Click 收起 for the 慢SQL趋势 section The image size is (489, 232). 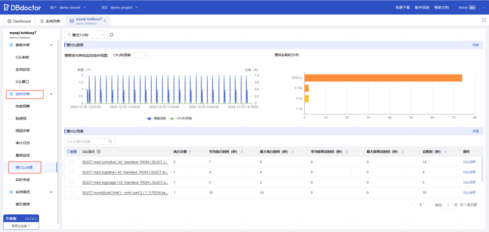tap(475, 45)
